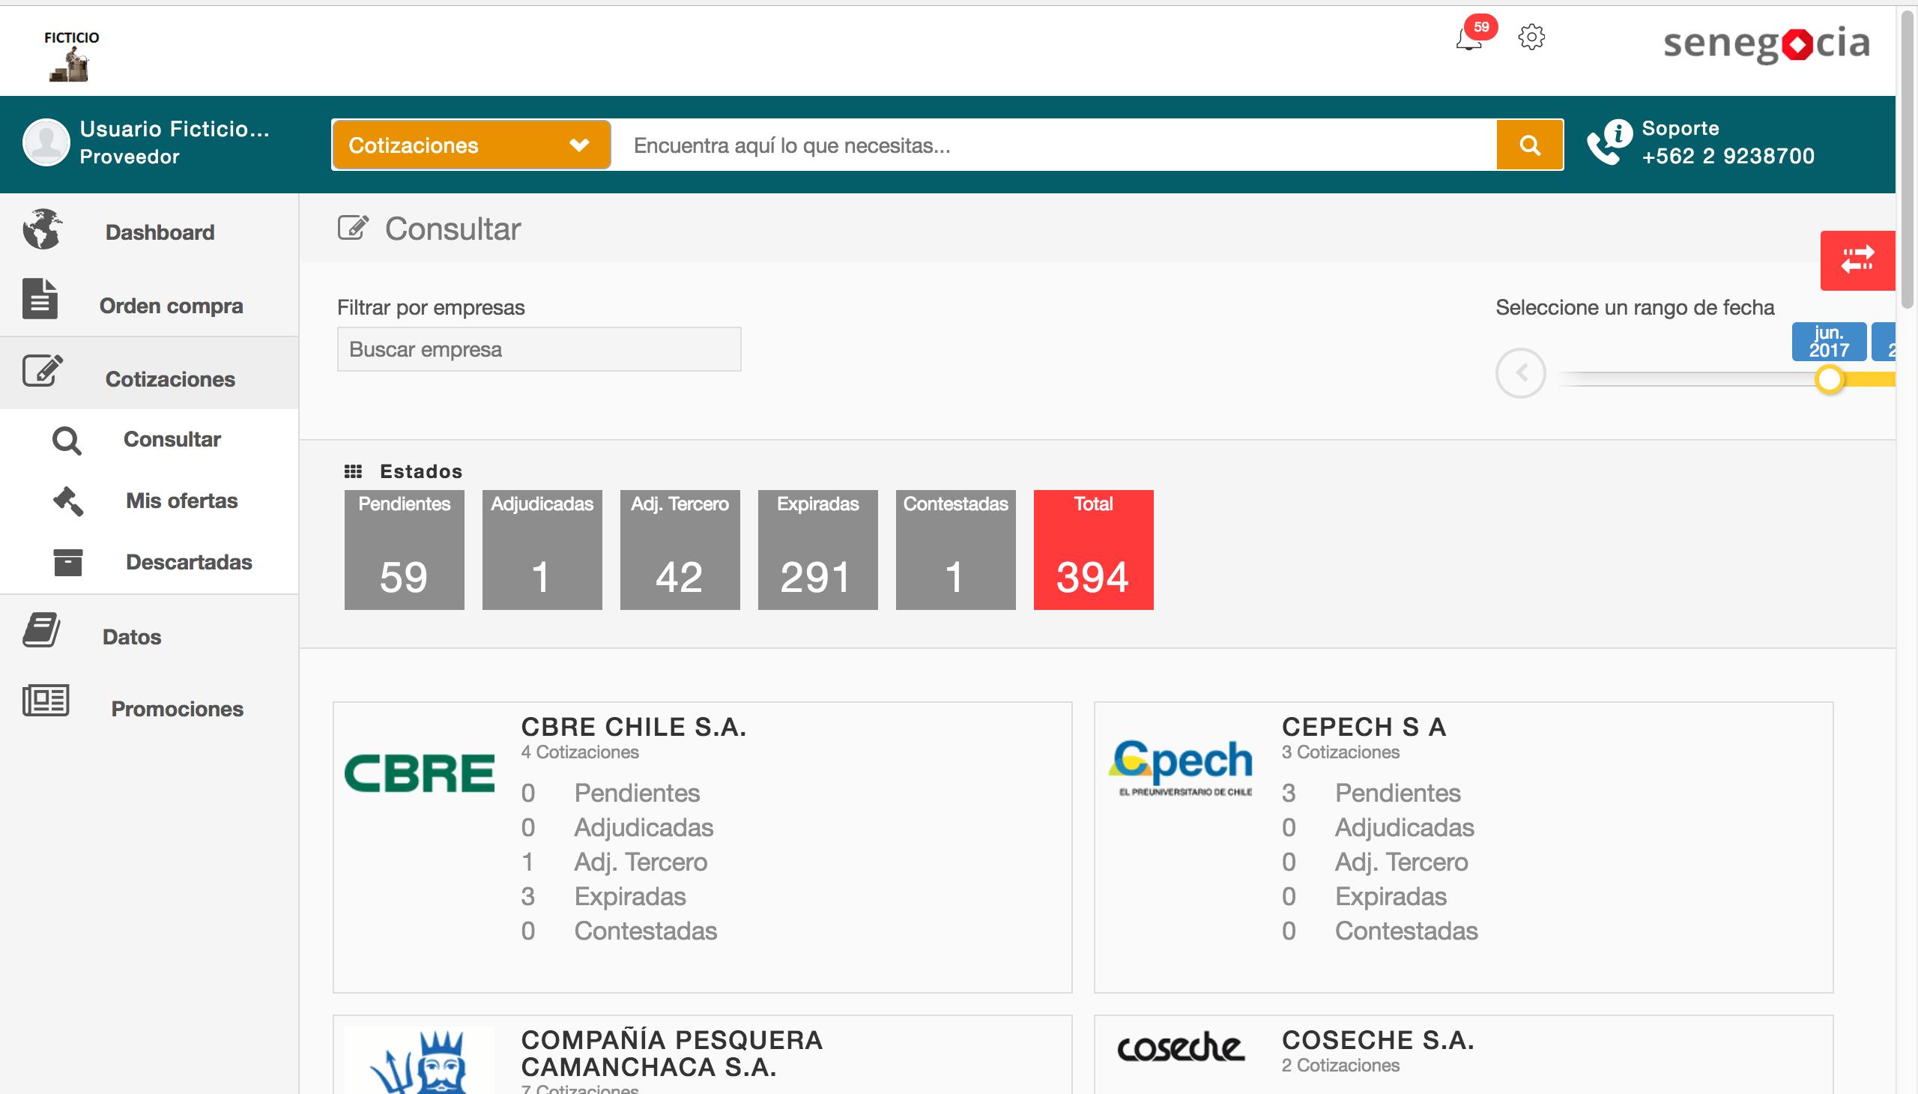The width and height of the screenshot is (1918, 1094).
Task: Open Dashboard in the sidebar
Action: coord(160,232)
